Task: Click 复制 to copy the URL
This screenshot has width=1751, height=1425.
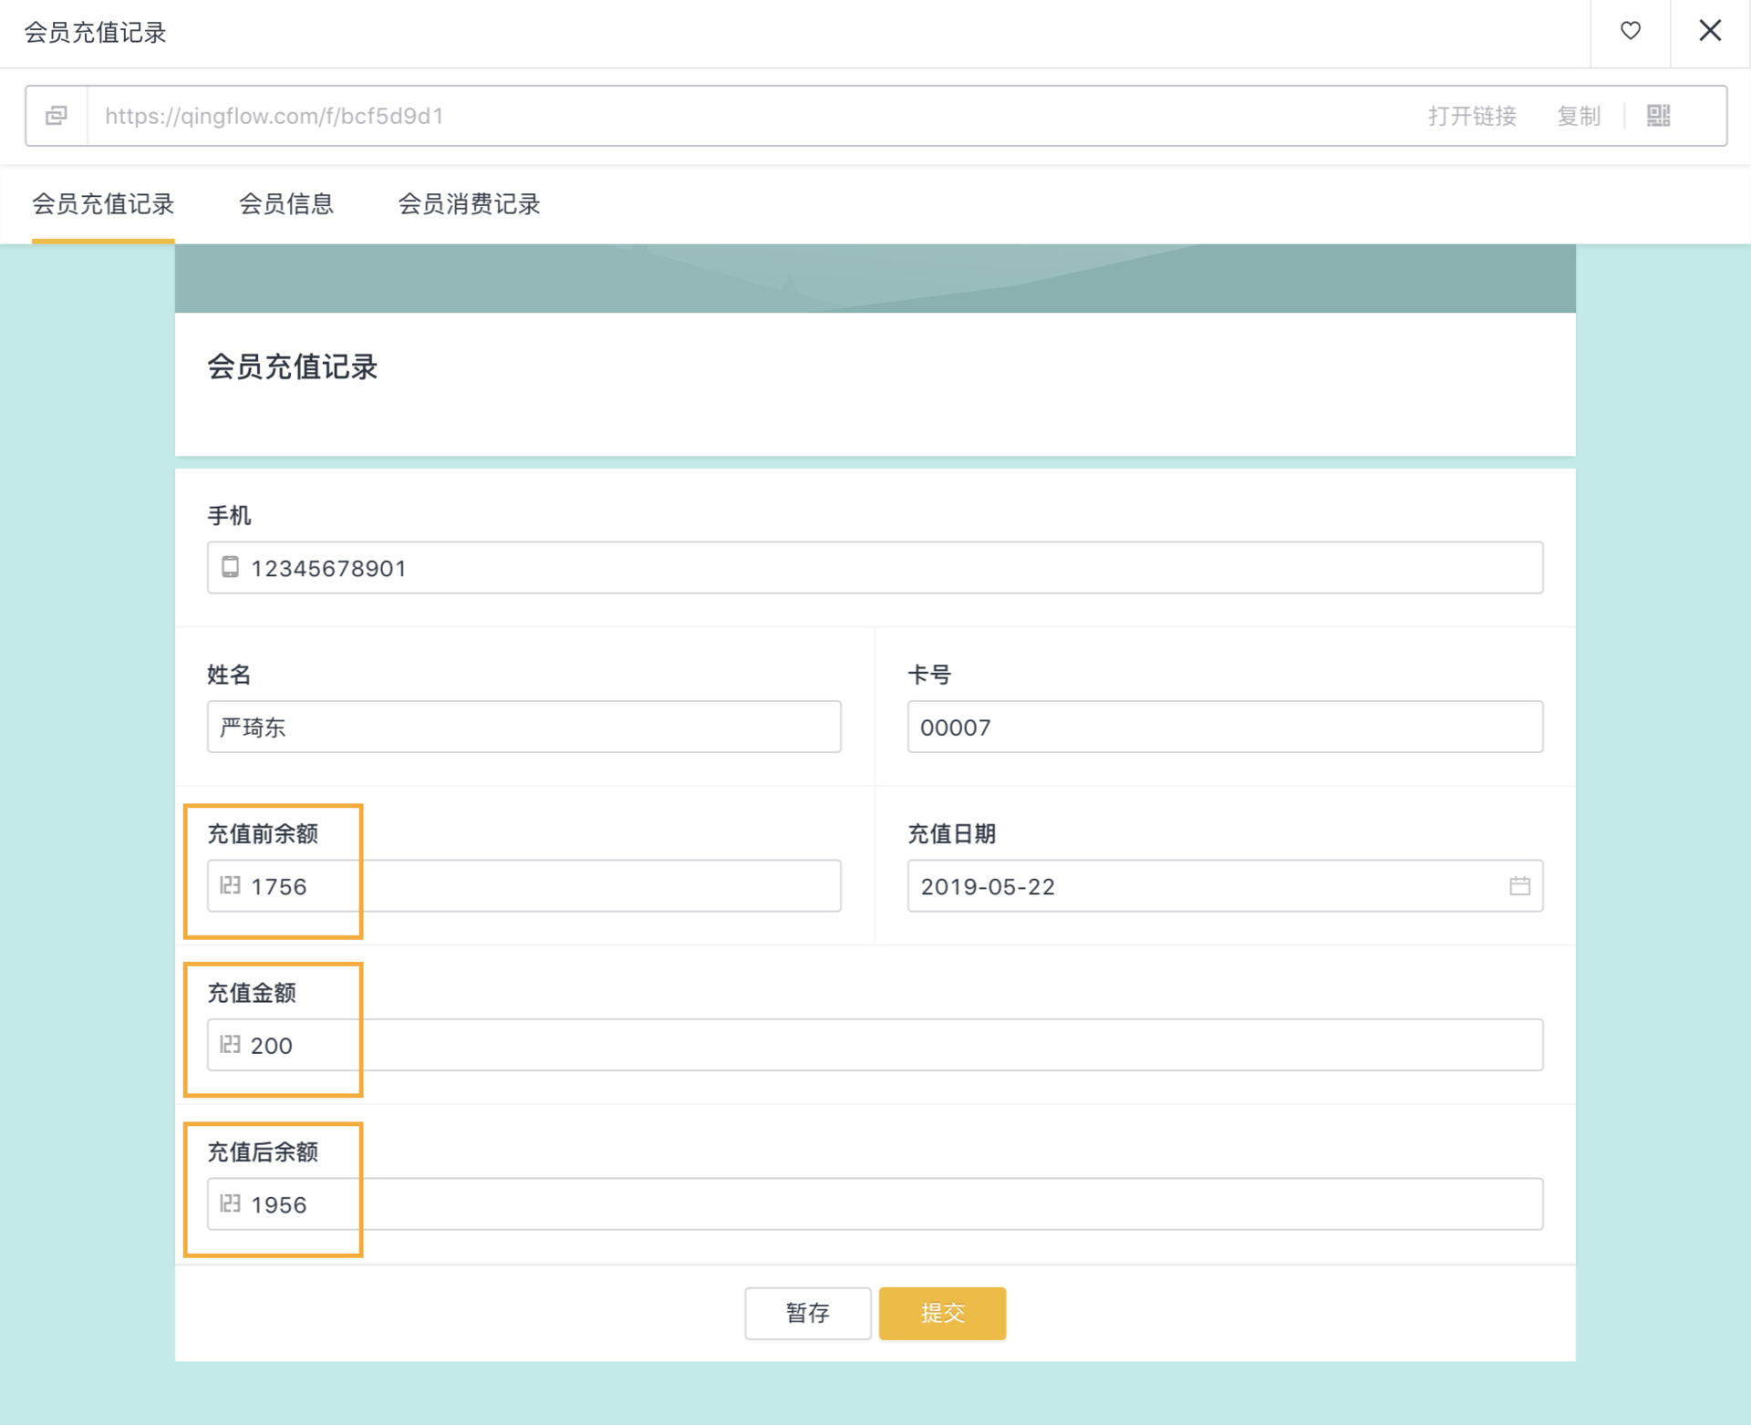Action: (x=1578, y=116)
